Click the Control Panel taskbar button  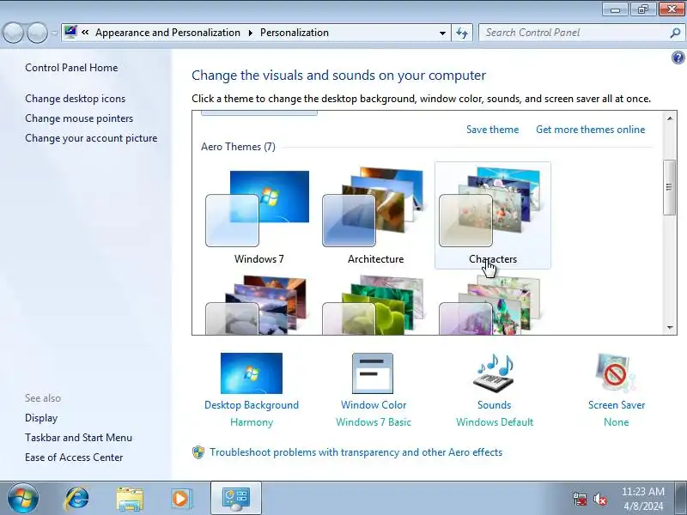point(236,499)
